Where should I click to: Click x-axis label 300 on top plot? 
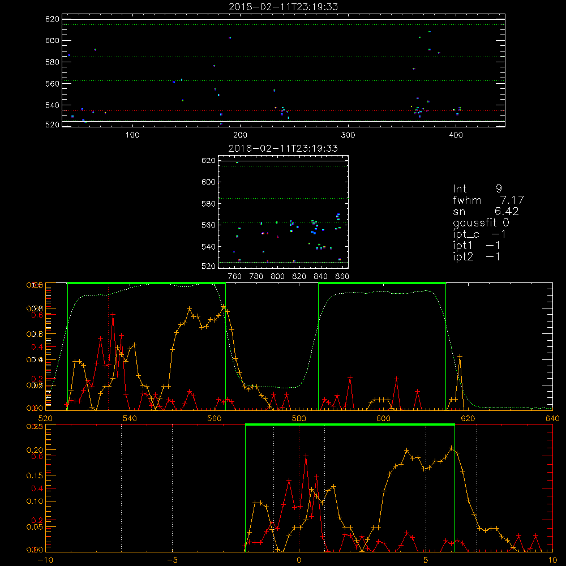pyautogui.click(x=348, y=135)
